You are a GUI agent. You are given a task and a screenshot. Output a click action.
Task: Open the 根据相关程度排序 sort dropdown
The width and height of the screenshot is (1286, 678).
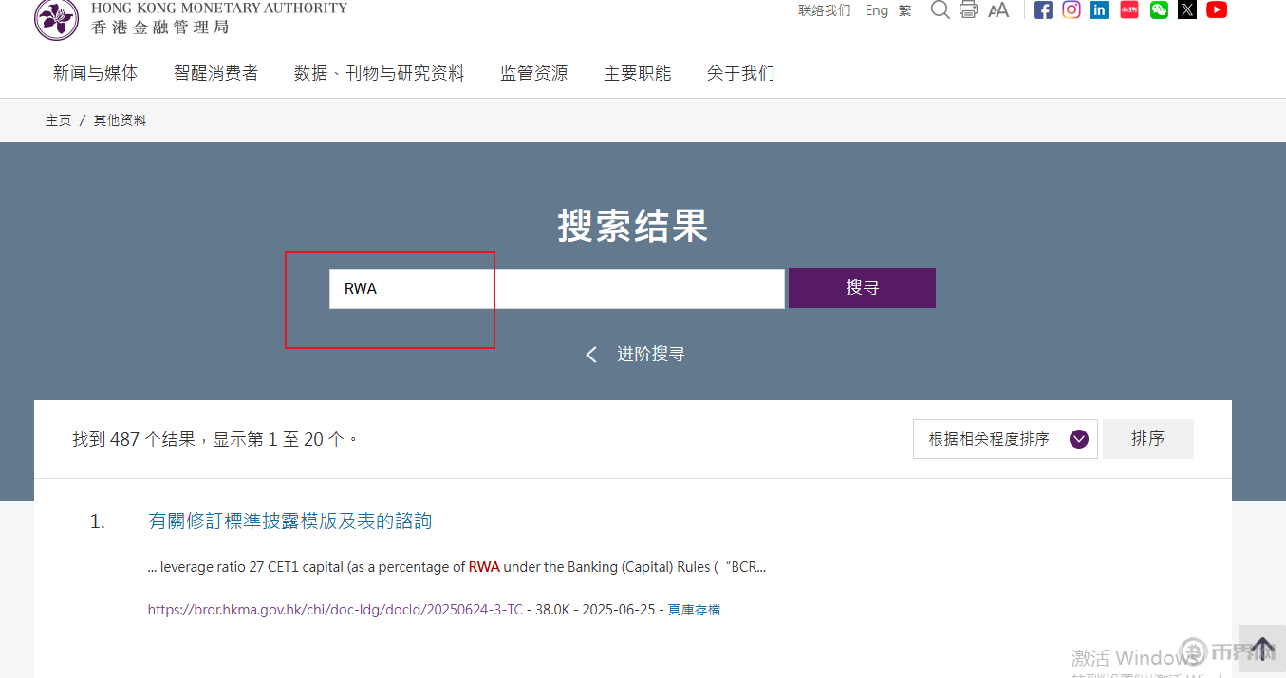click(1004, 439)
